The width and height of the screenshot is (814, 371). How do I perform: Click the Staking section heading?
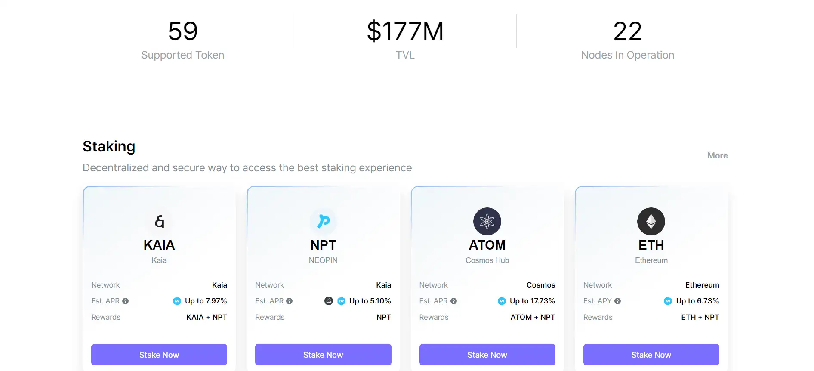pyautogui.click(x=109, y=146)
